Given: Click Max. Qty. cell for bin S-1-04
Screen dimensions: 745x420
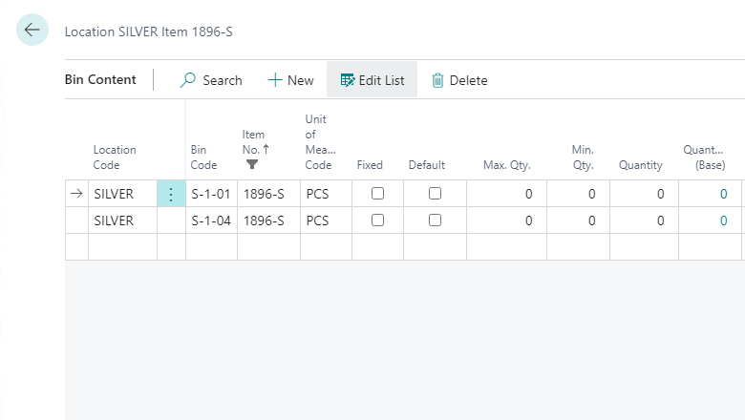Looking at the screenshot, I should 506,220.
